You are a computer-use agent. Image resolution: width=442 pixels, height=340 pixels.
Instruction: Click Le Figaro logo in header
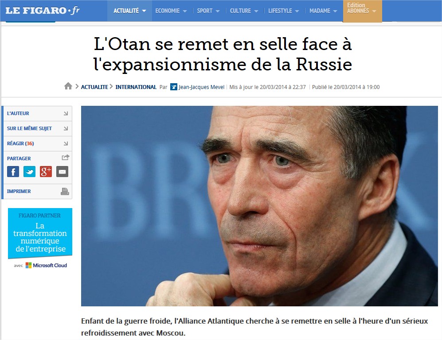[43, 11]
